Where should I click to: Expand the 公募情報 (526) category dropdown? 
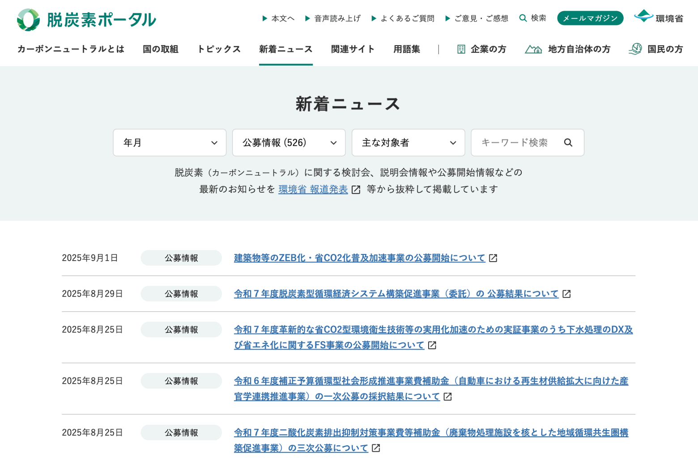tap(289, 143)
